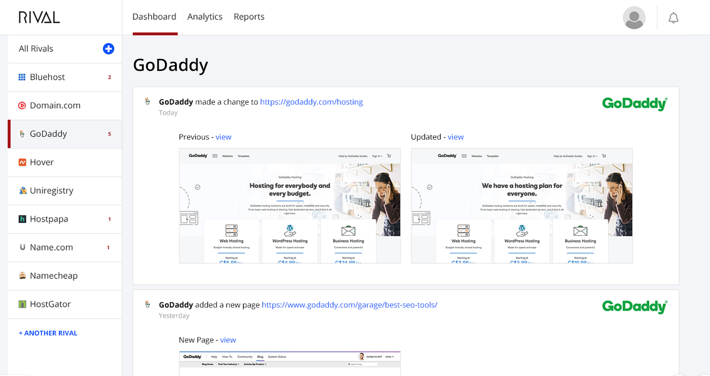Click GoDaddy logo in new page card
The width and height of the screenshot is (710, 376).
coord(635,307)
